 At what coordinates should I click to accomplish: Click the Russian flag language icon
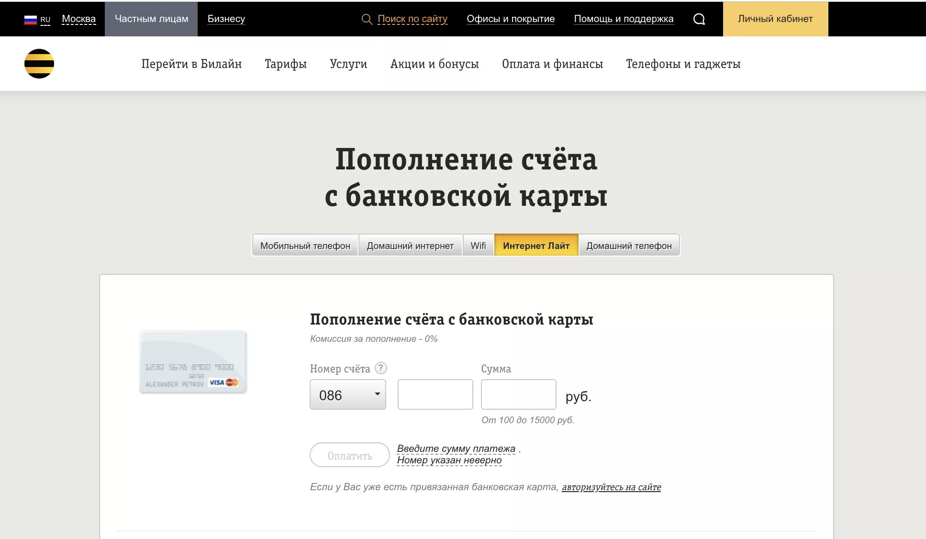click(x=30, y=20)
